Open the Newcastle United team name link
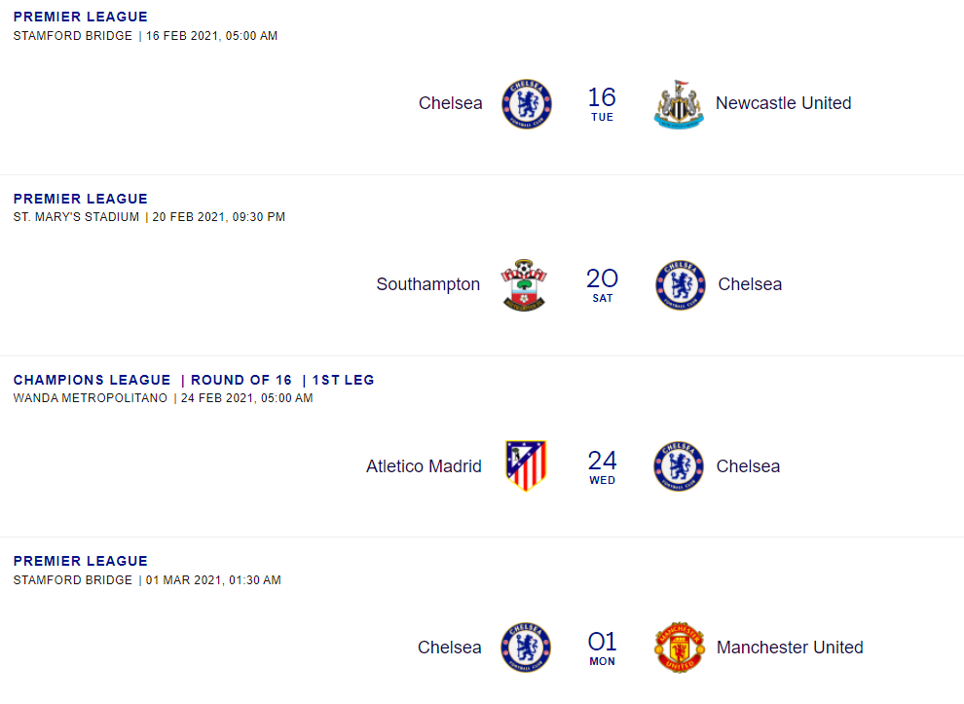Screen dimensions: 964x704 tap(783, 102)
